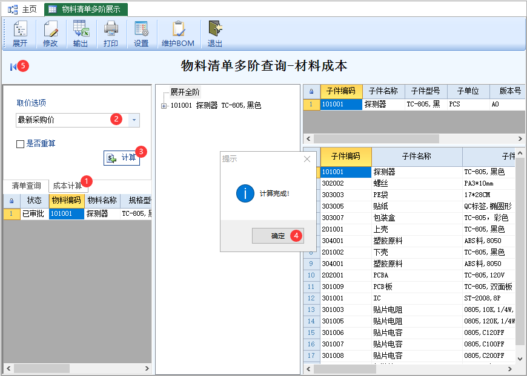Click the 双面板 PCB spec cell
The image size is (527, 376).
489,287
